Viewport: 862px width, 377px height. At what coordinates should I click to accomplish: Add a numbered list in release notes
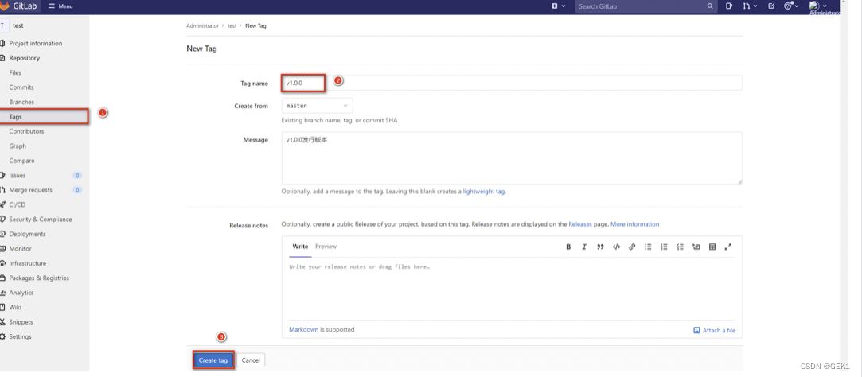click(664, 247)
